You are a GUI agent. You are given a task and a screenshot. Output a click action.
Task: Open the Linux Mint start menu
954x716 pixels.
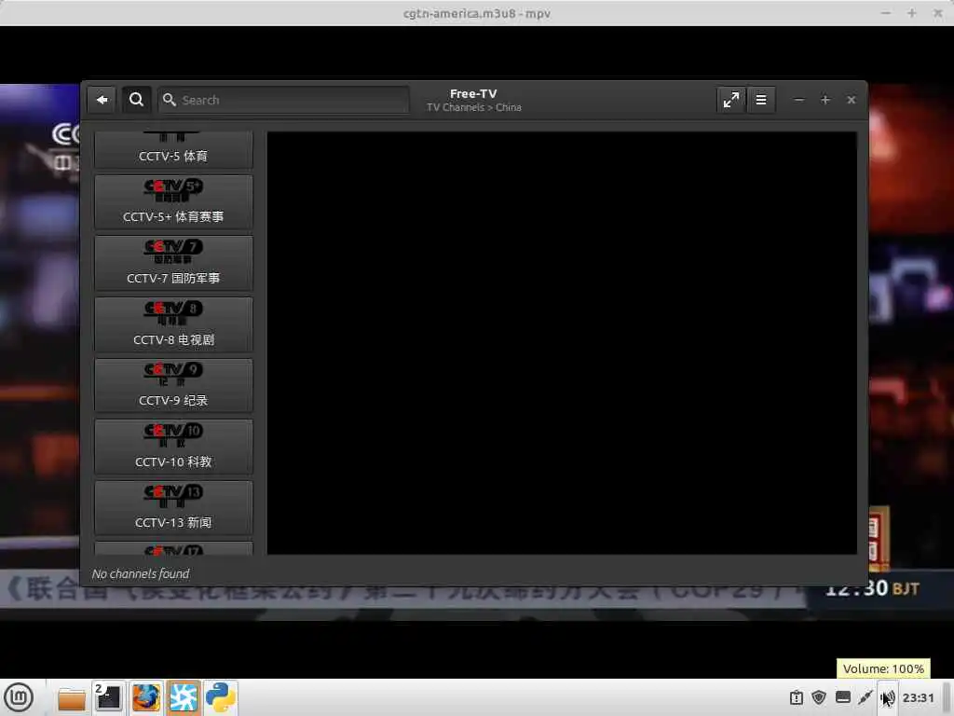pyautogui.click(x=19, y=697)
